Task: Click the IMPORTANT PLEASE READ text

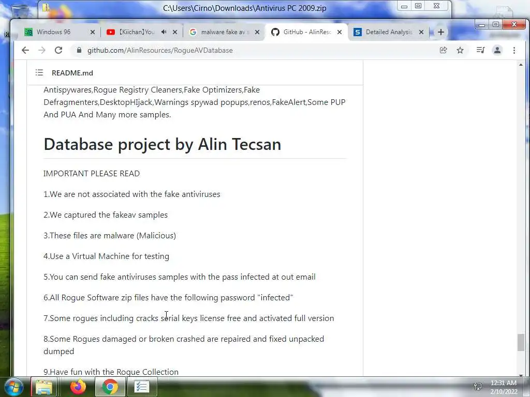Action: pyautogui.click(x=92, y=174)
